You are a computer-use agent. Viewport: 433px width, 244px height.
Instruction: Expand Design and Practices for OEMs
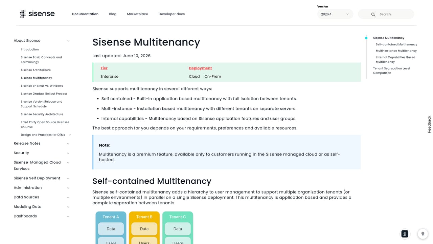pyautogui.click(x=70, y=135)
